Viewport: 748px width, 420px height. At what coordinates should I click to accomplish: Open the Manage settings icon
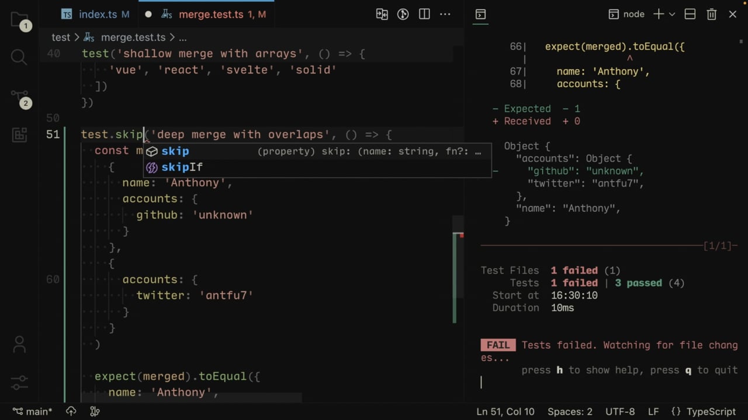tap(19, 382)
